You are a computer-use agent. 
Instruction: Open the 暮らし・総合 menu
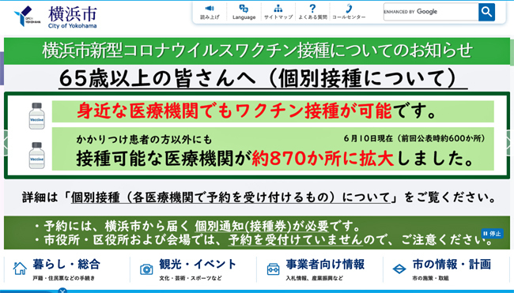tap(66, 265)
